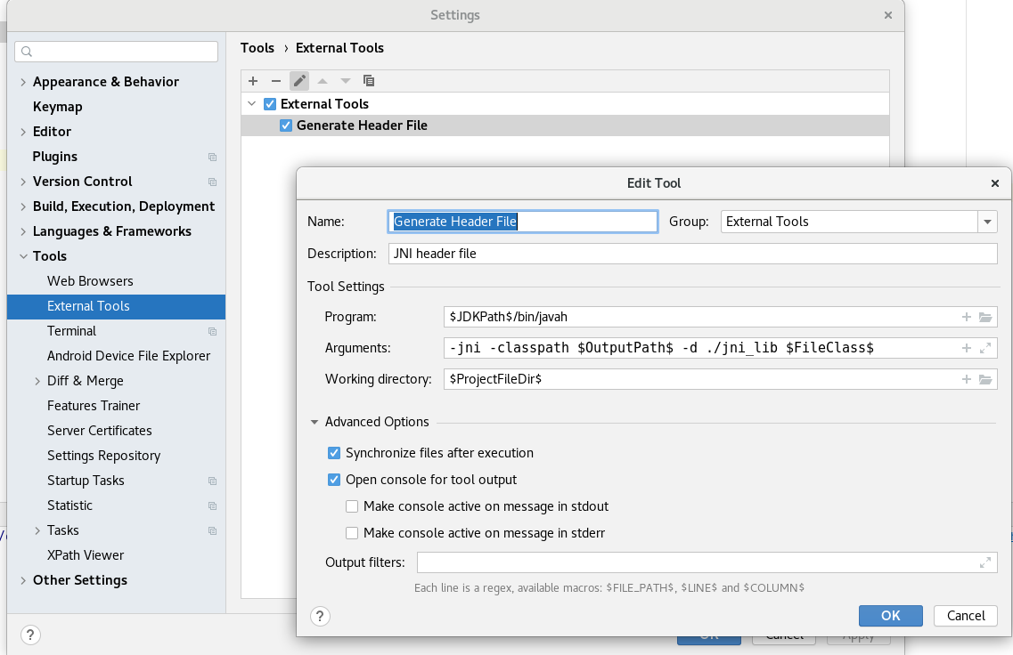Image resolution: width=1013 pixels, height=655 pixels.
Task: Expand Diff & Merge node
Action: point(37,382)
